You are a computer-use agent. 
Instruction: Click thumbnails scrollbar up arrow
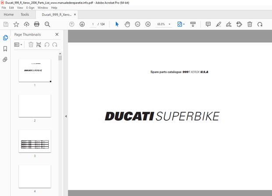[60, 54]
